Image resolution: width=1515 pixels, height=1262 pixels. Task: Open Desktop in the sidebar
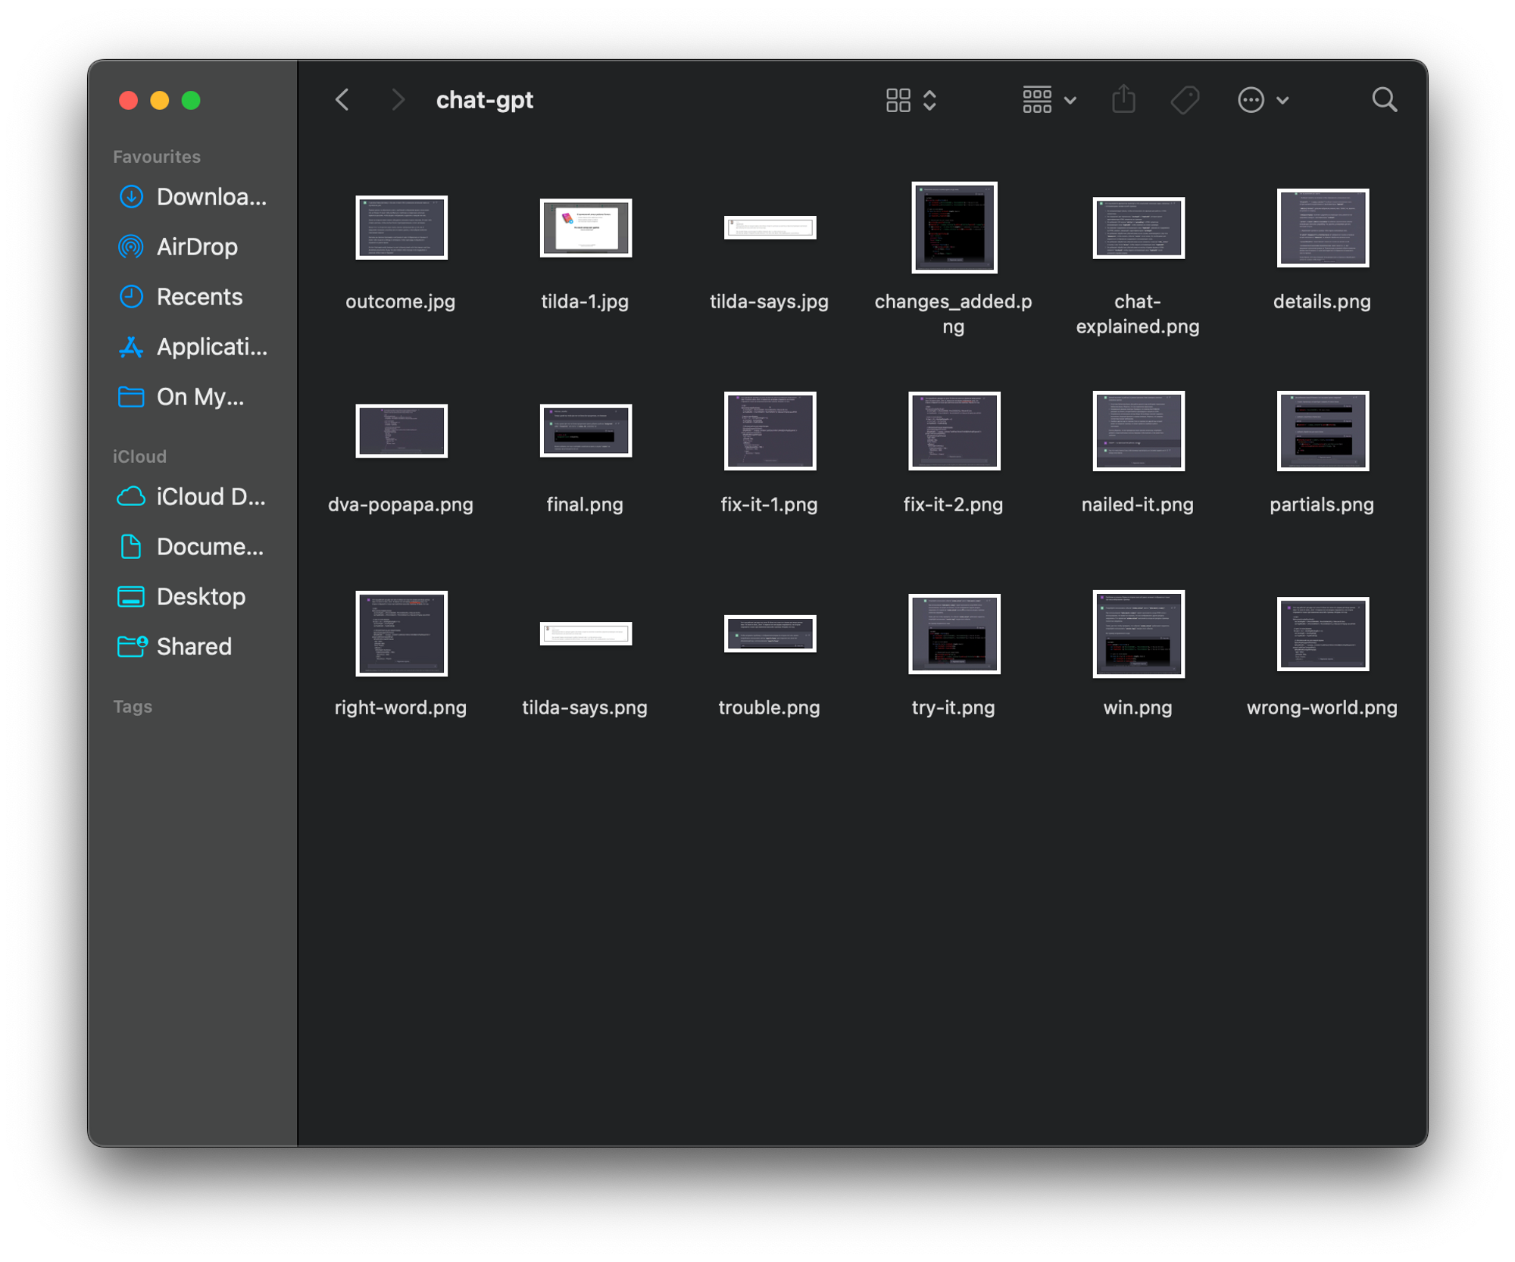click(200, 597)
